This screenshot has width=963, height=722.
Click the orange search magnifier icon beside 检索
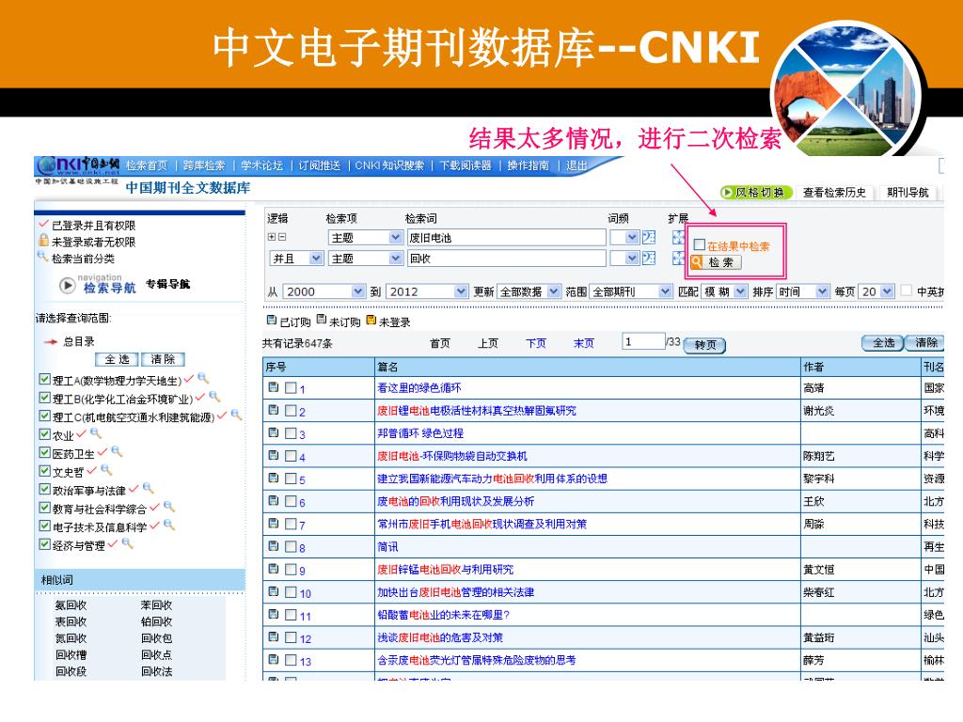tap(696, 262)
